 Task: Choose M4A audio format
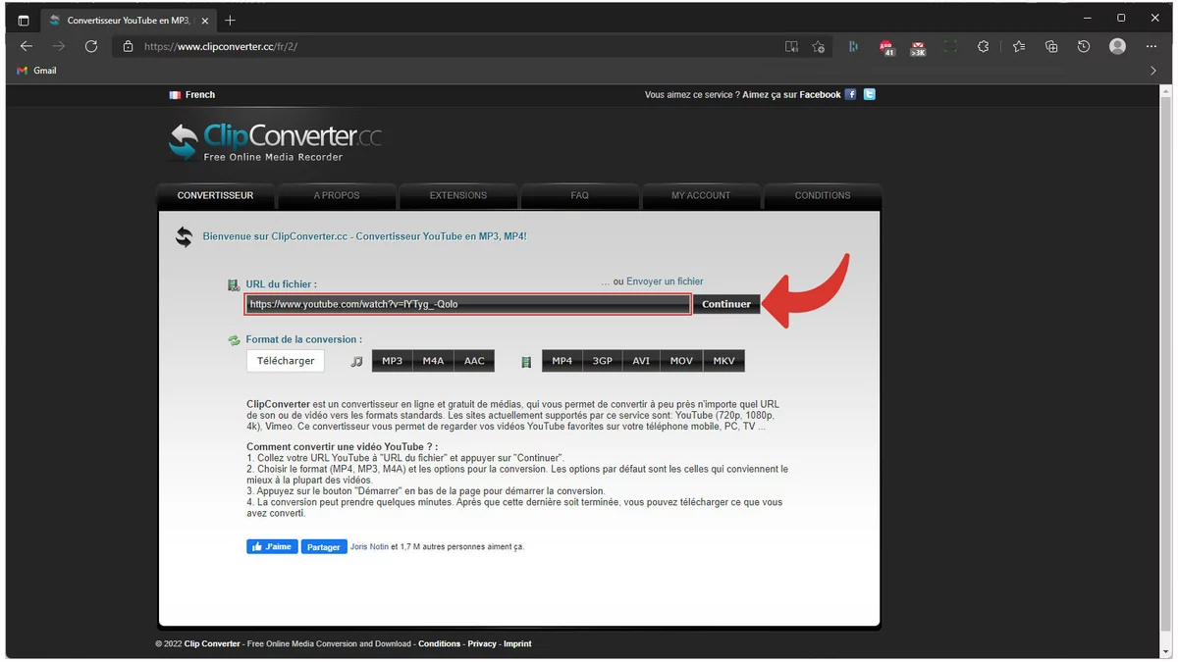point(434,361)
